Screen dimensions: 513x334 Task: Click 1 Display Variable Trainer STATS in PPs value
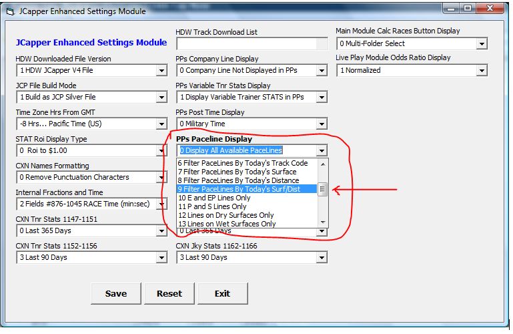pyautogui.click(x=242, y=97)
